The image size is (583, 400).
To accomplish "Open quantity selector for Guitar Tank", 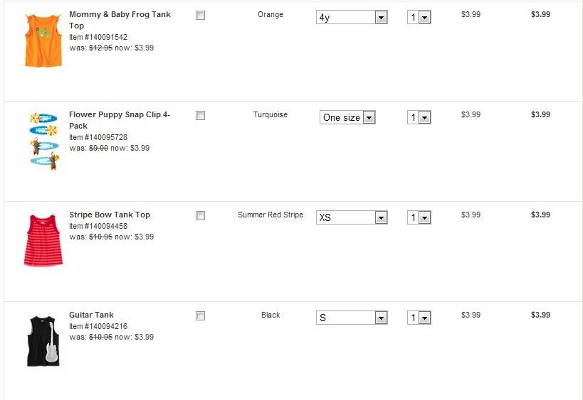I will 419,318.
